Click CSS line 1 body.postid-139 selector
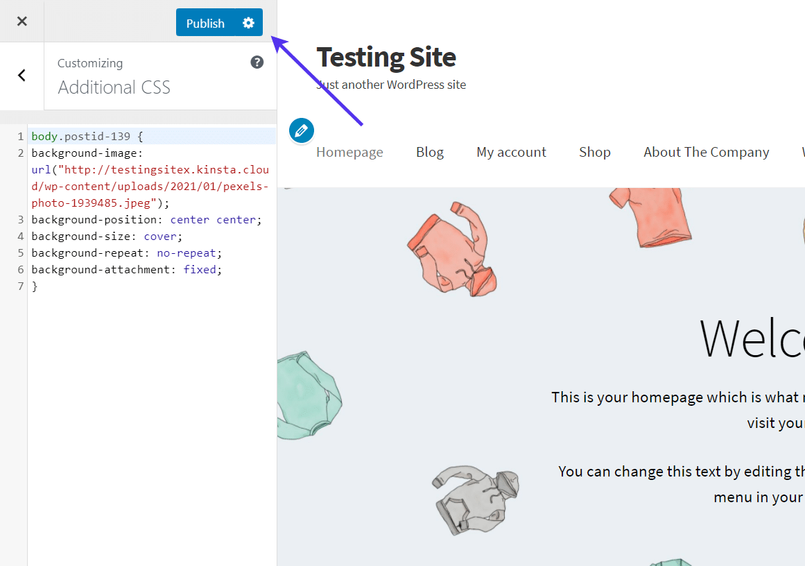 click(87, 136)
